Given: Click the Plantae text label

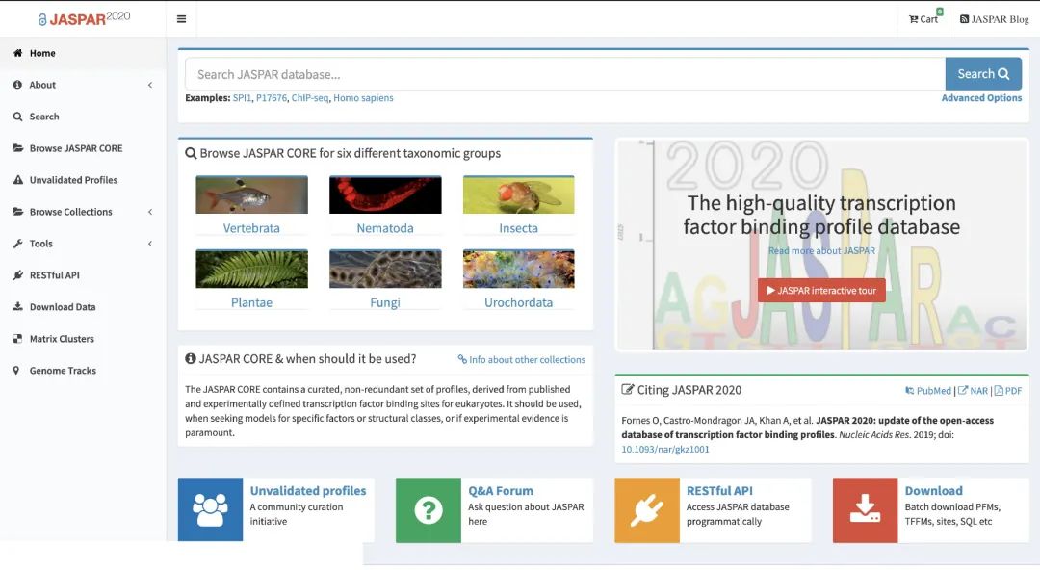Looking at the screenshot, I should pyautogui.click(x=251, y=302).
